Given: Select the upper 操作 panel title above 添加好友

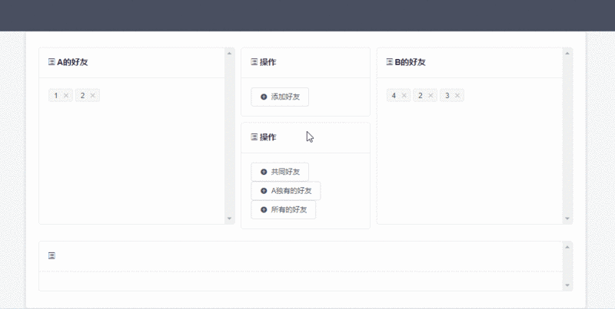Looking at the screenshot, I should pyautogui.click(x=268, y=62).
